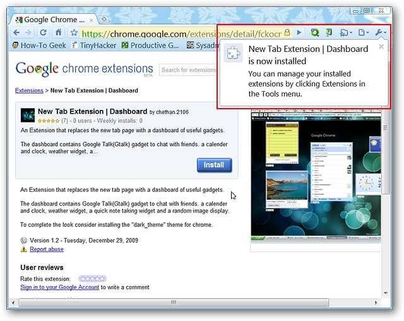Click the User reviews heading
The width and height of the screenshot is (404, 321).
(42, 268)
